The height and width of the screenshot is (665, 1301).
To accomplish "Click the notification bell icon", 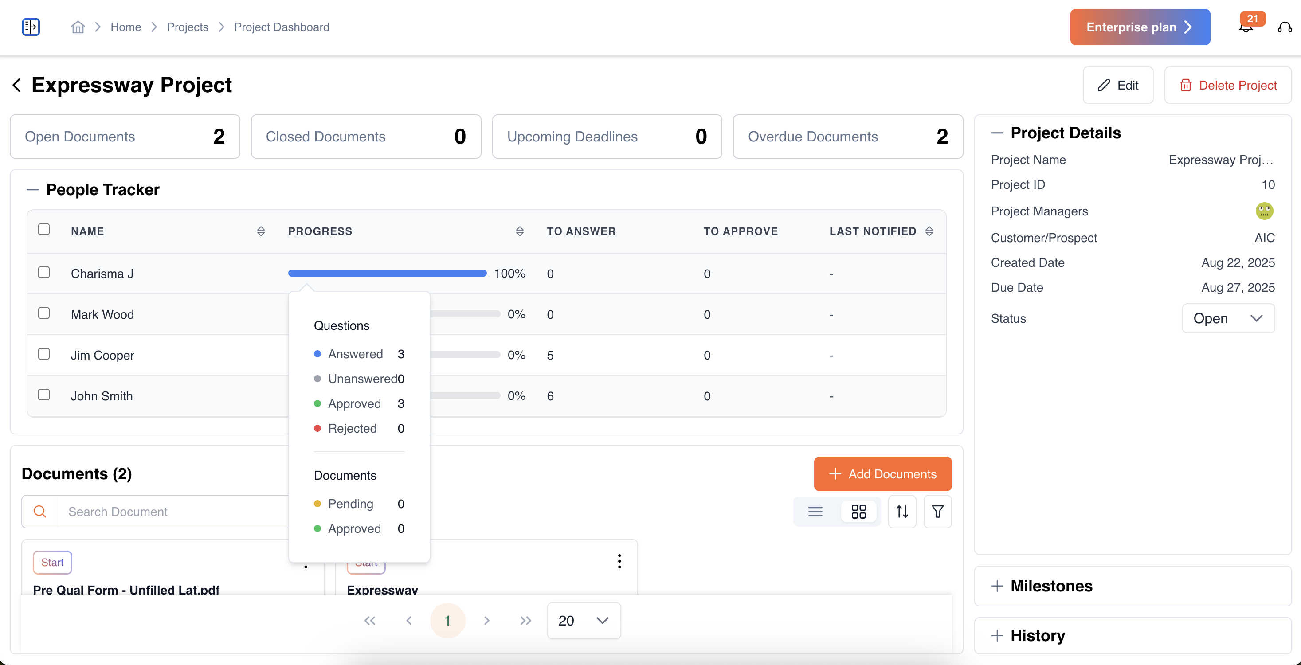I will (x=1246, y=28).
